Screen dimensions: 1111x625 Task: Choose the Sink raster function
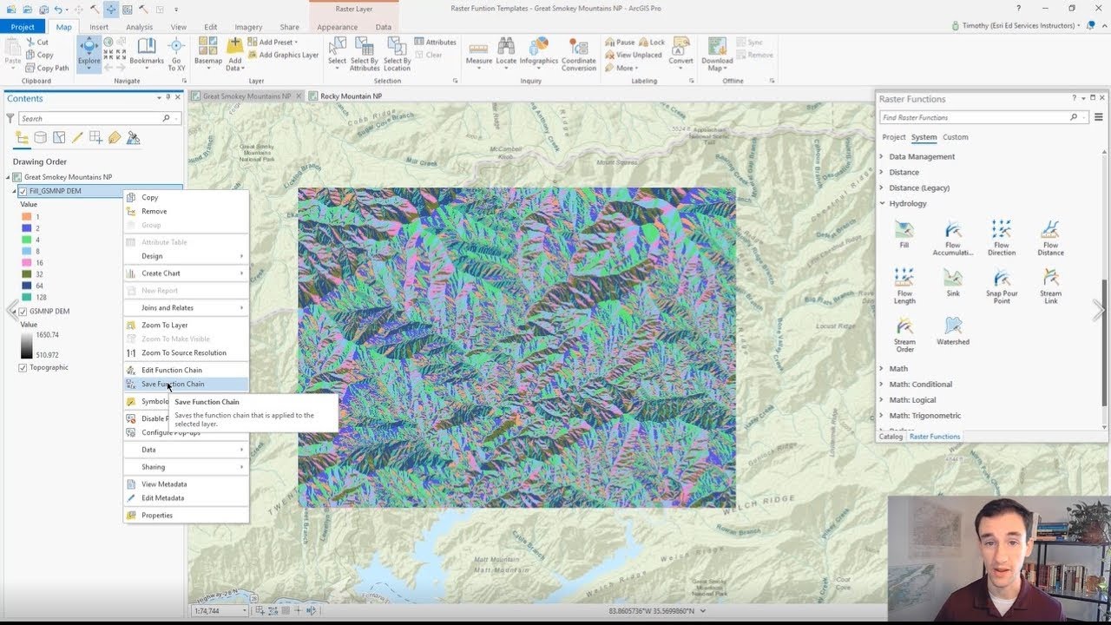click(x=953, y=283)
